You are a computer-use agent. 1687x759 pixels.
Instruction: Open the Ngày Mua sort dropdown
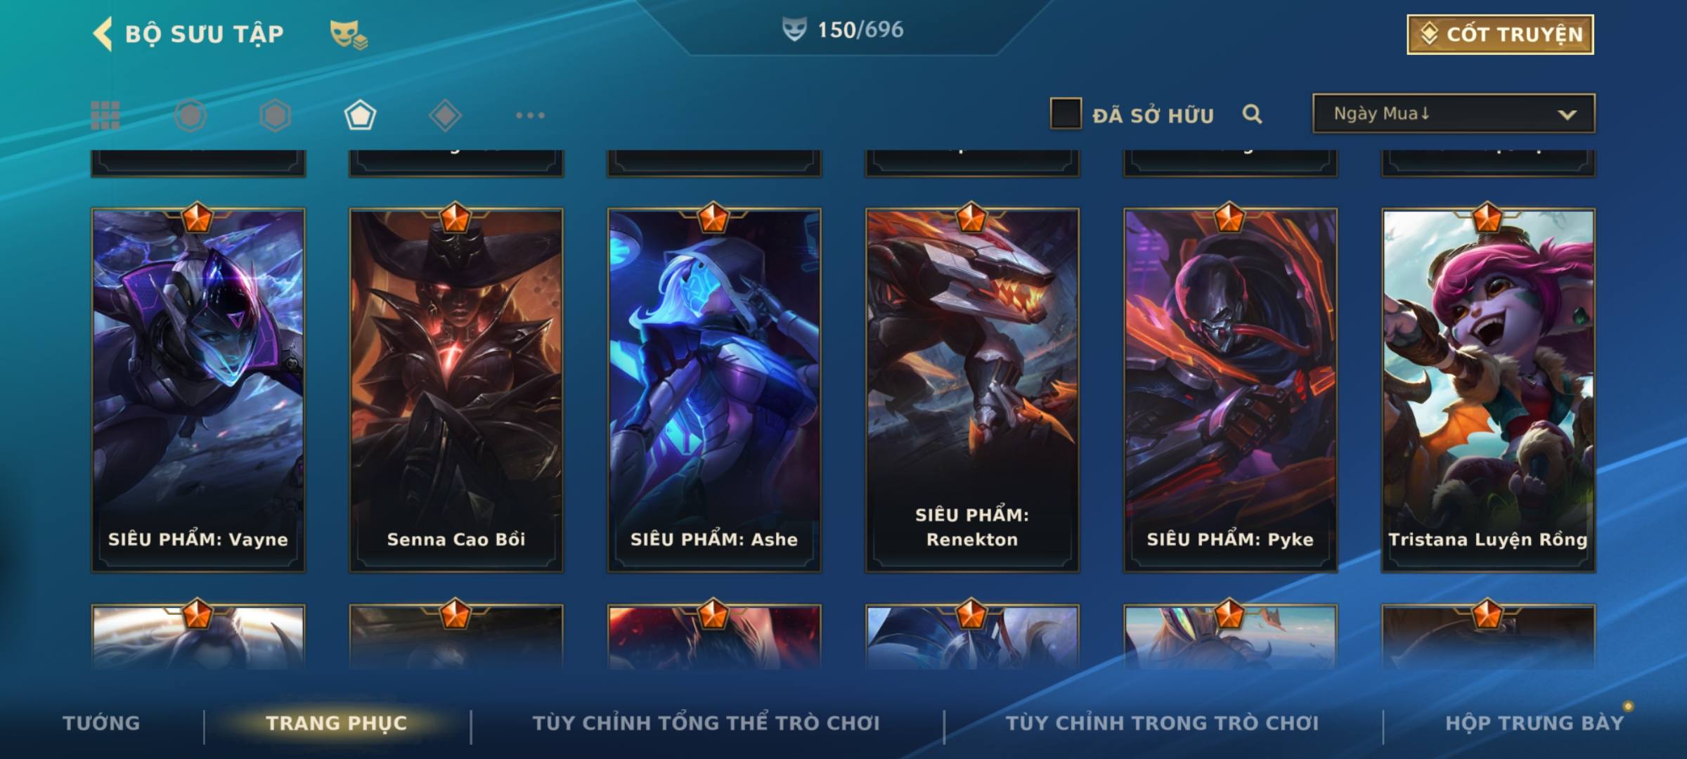pos(1454,113)
